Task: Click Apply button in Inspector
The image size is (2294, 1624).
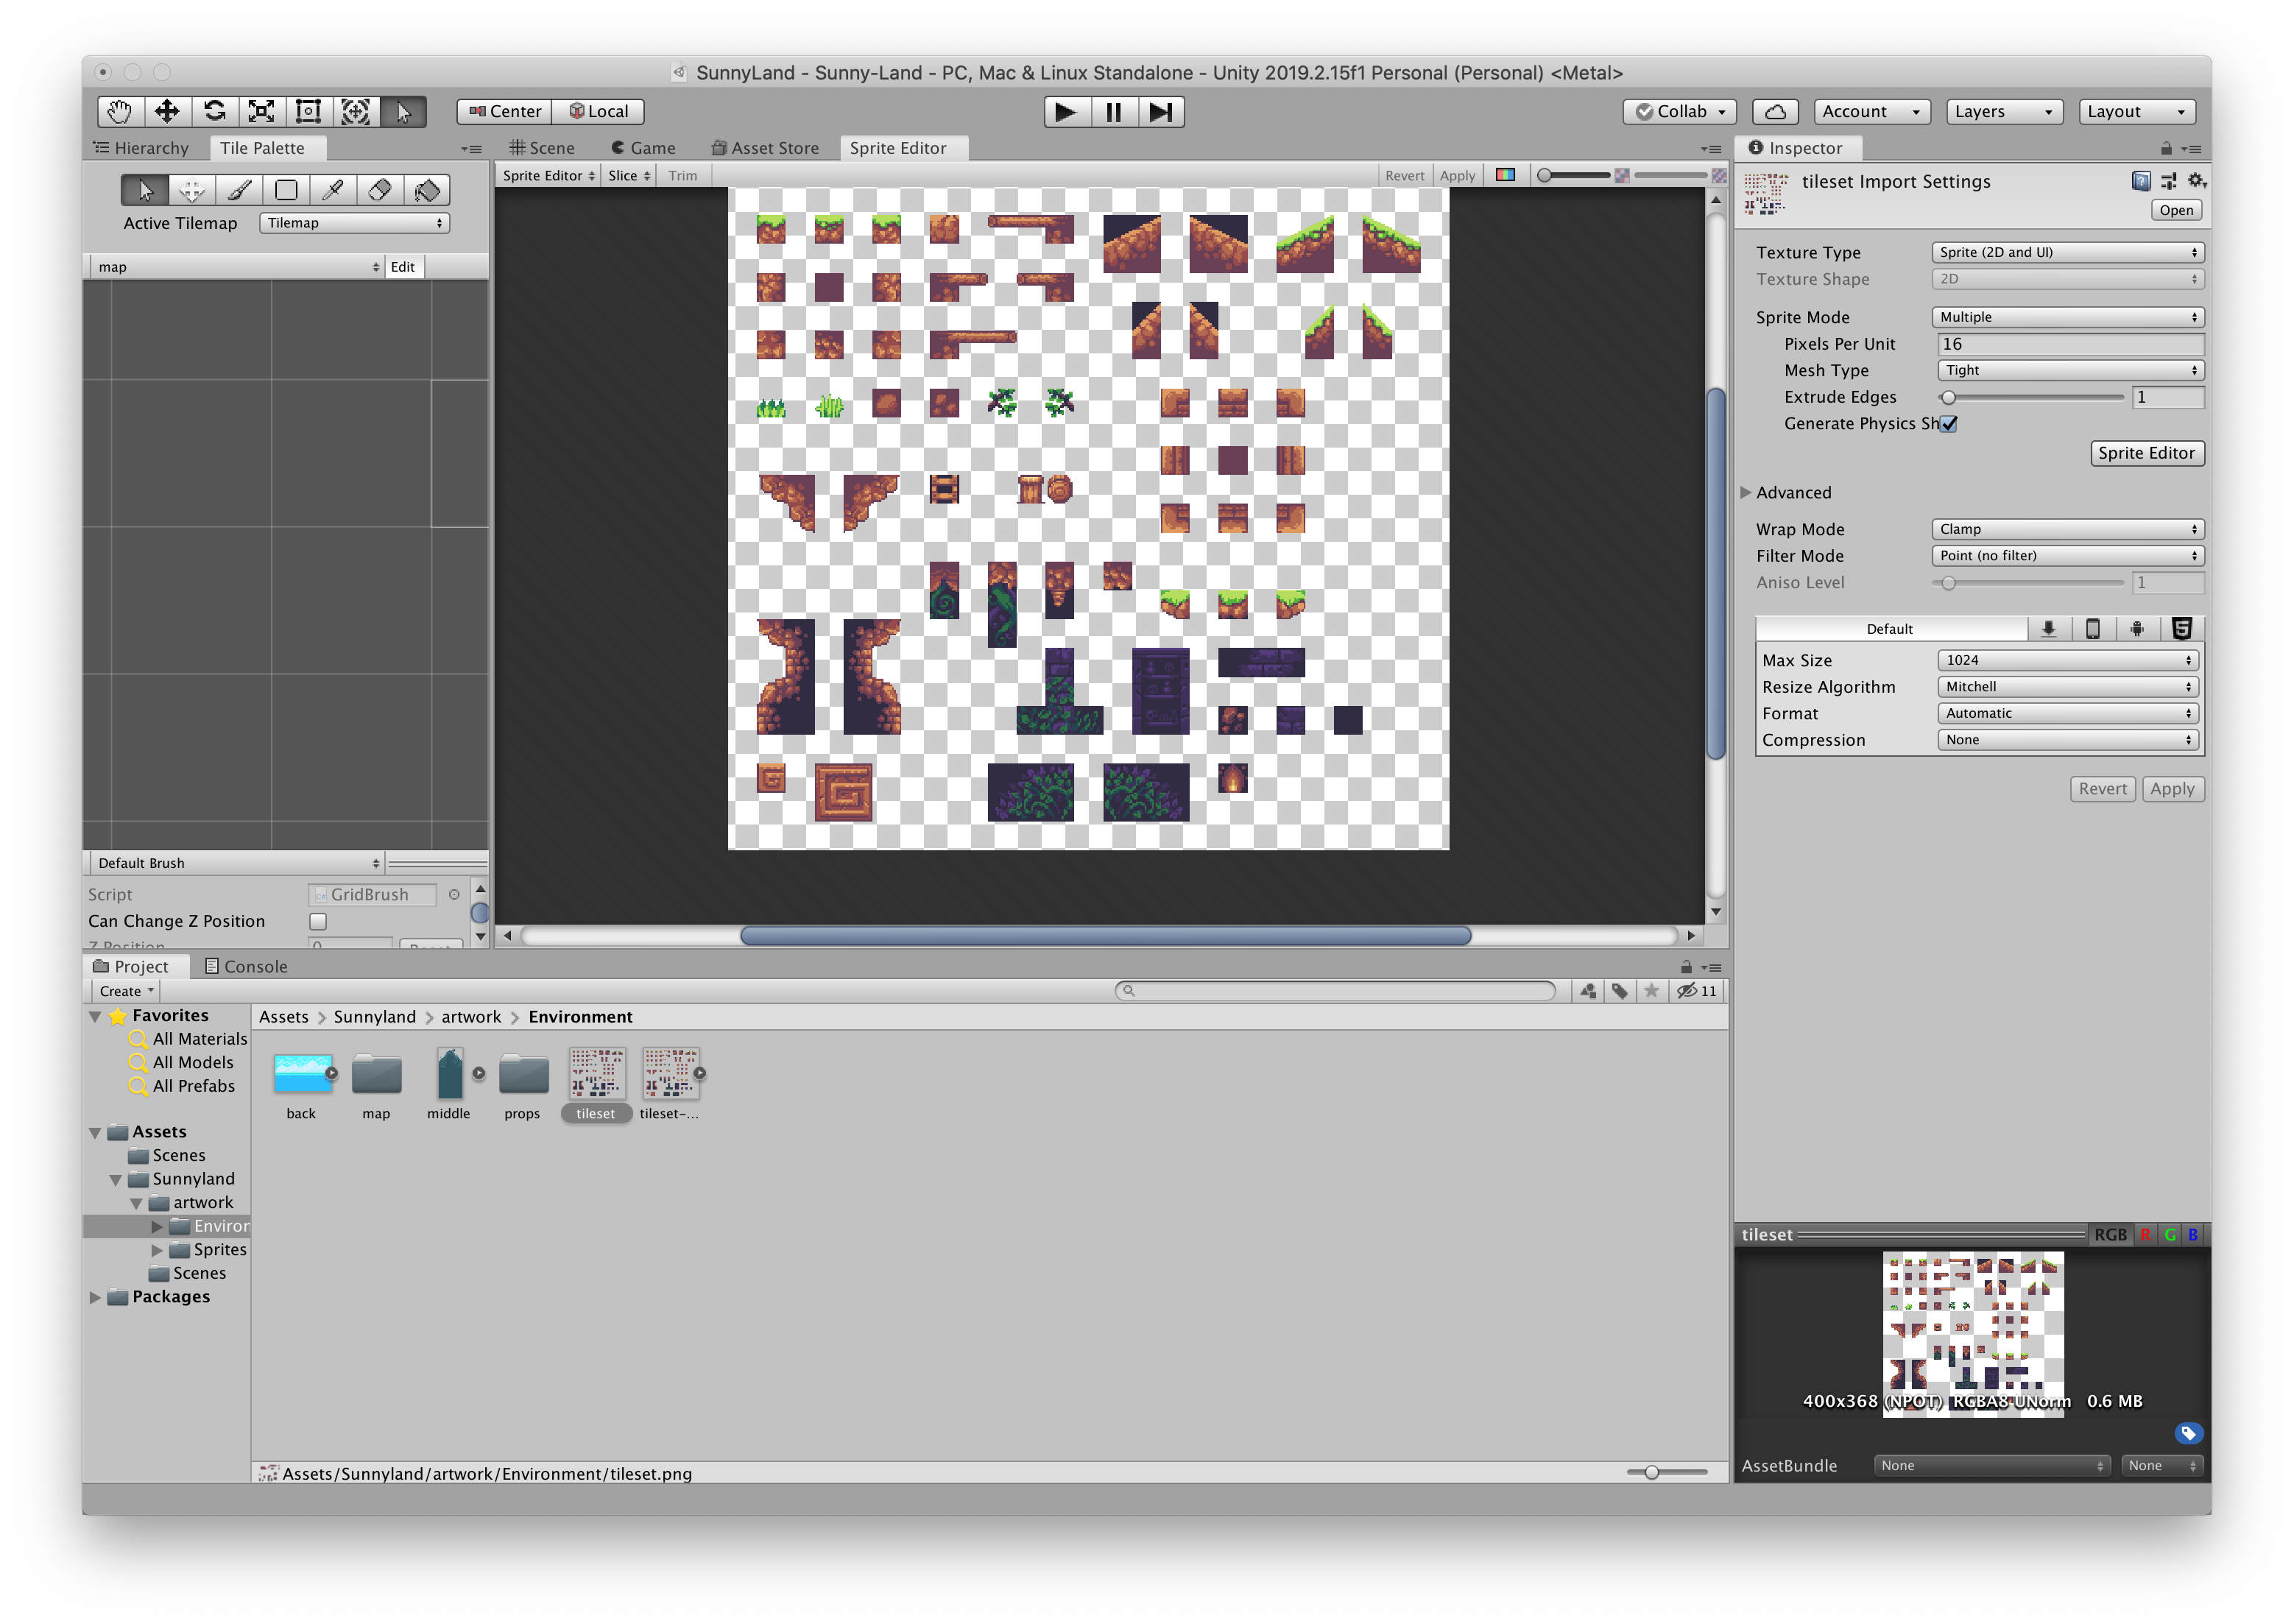Action: pos(2172,789)
